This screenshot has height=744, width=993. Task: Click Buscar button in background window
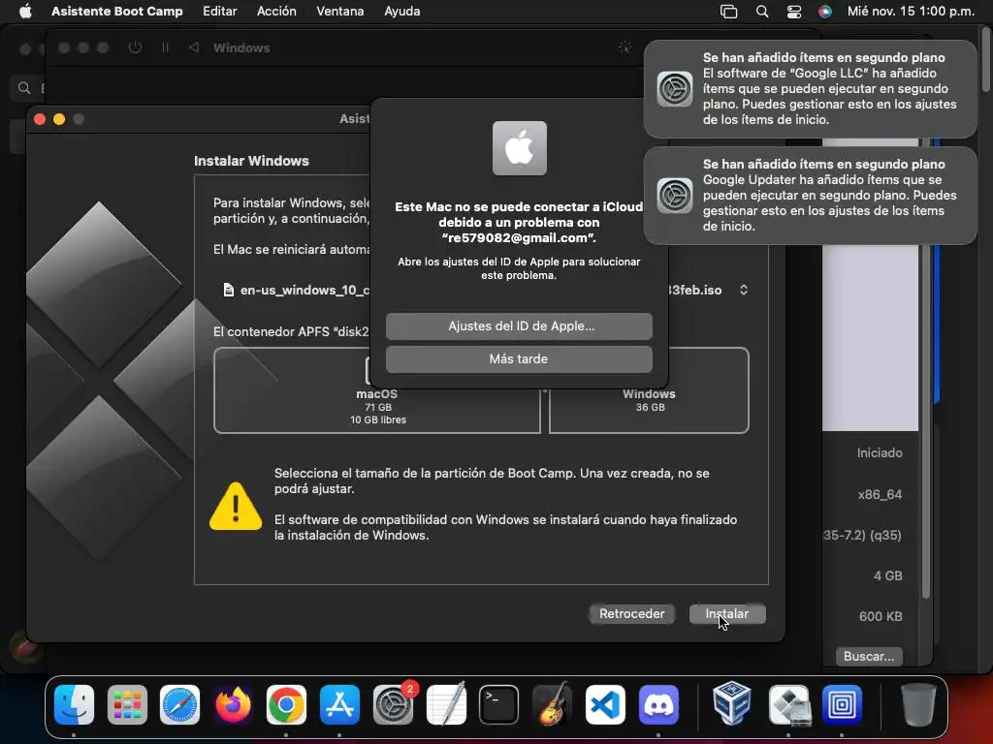868,656
